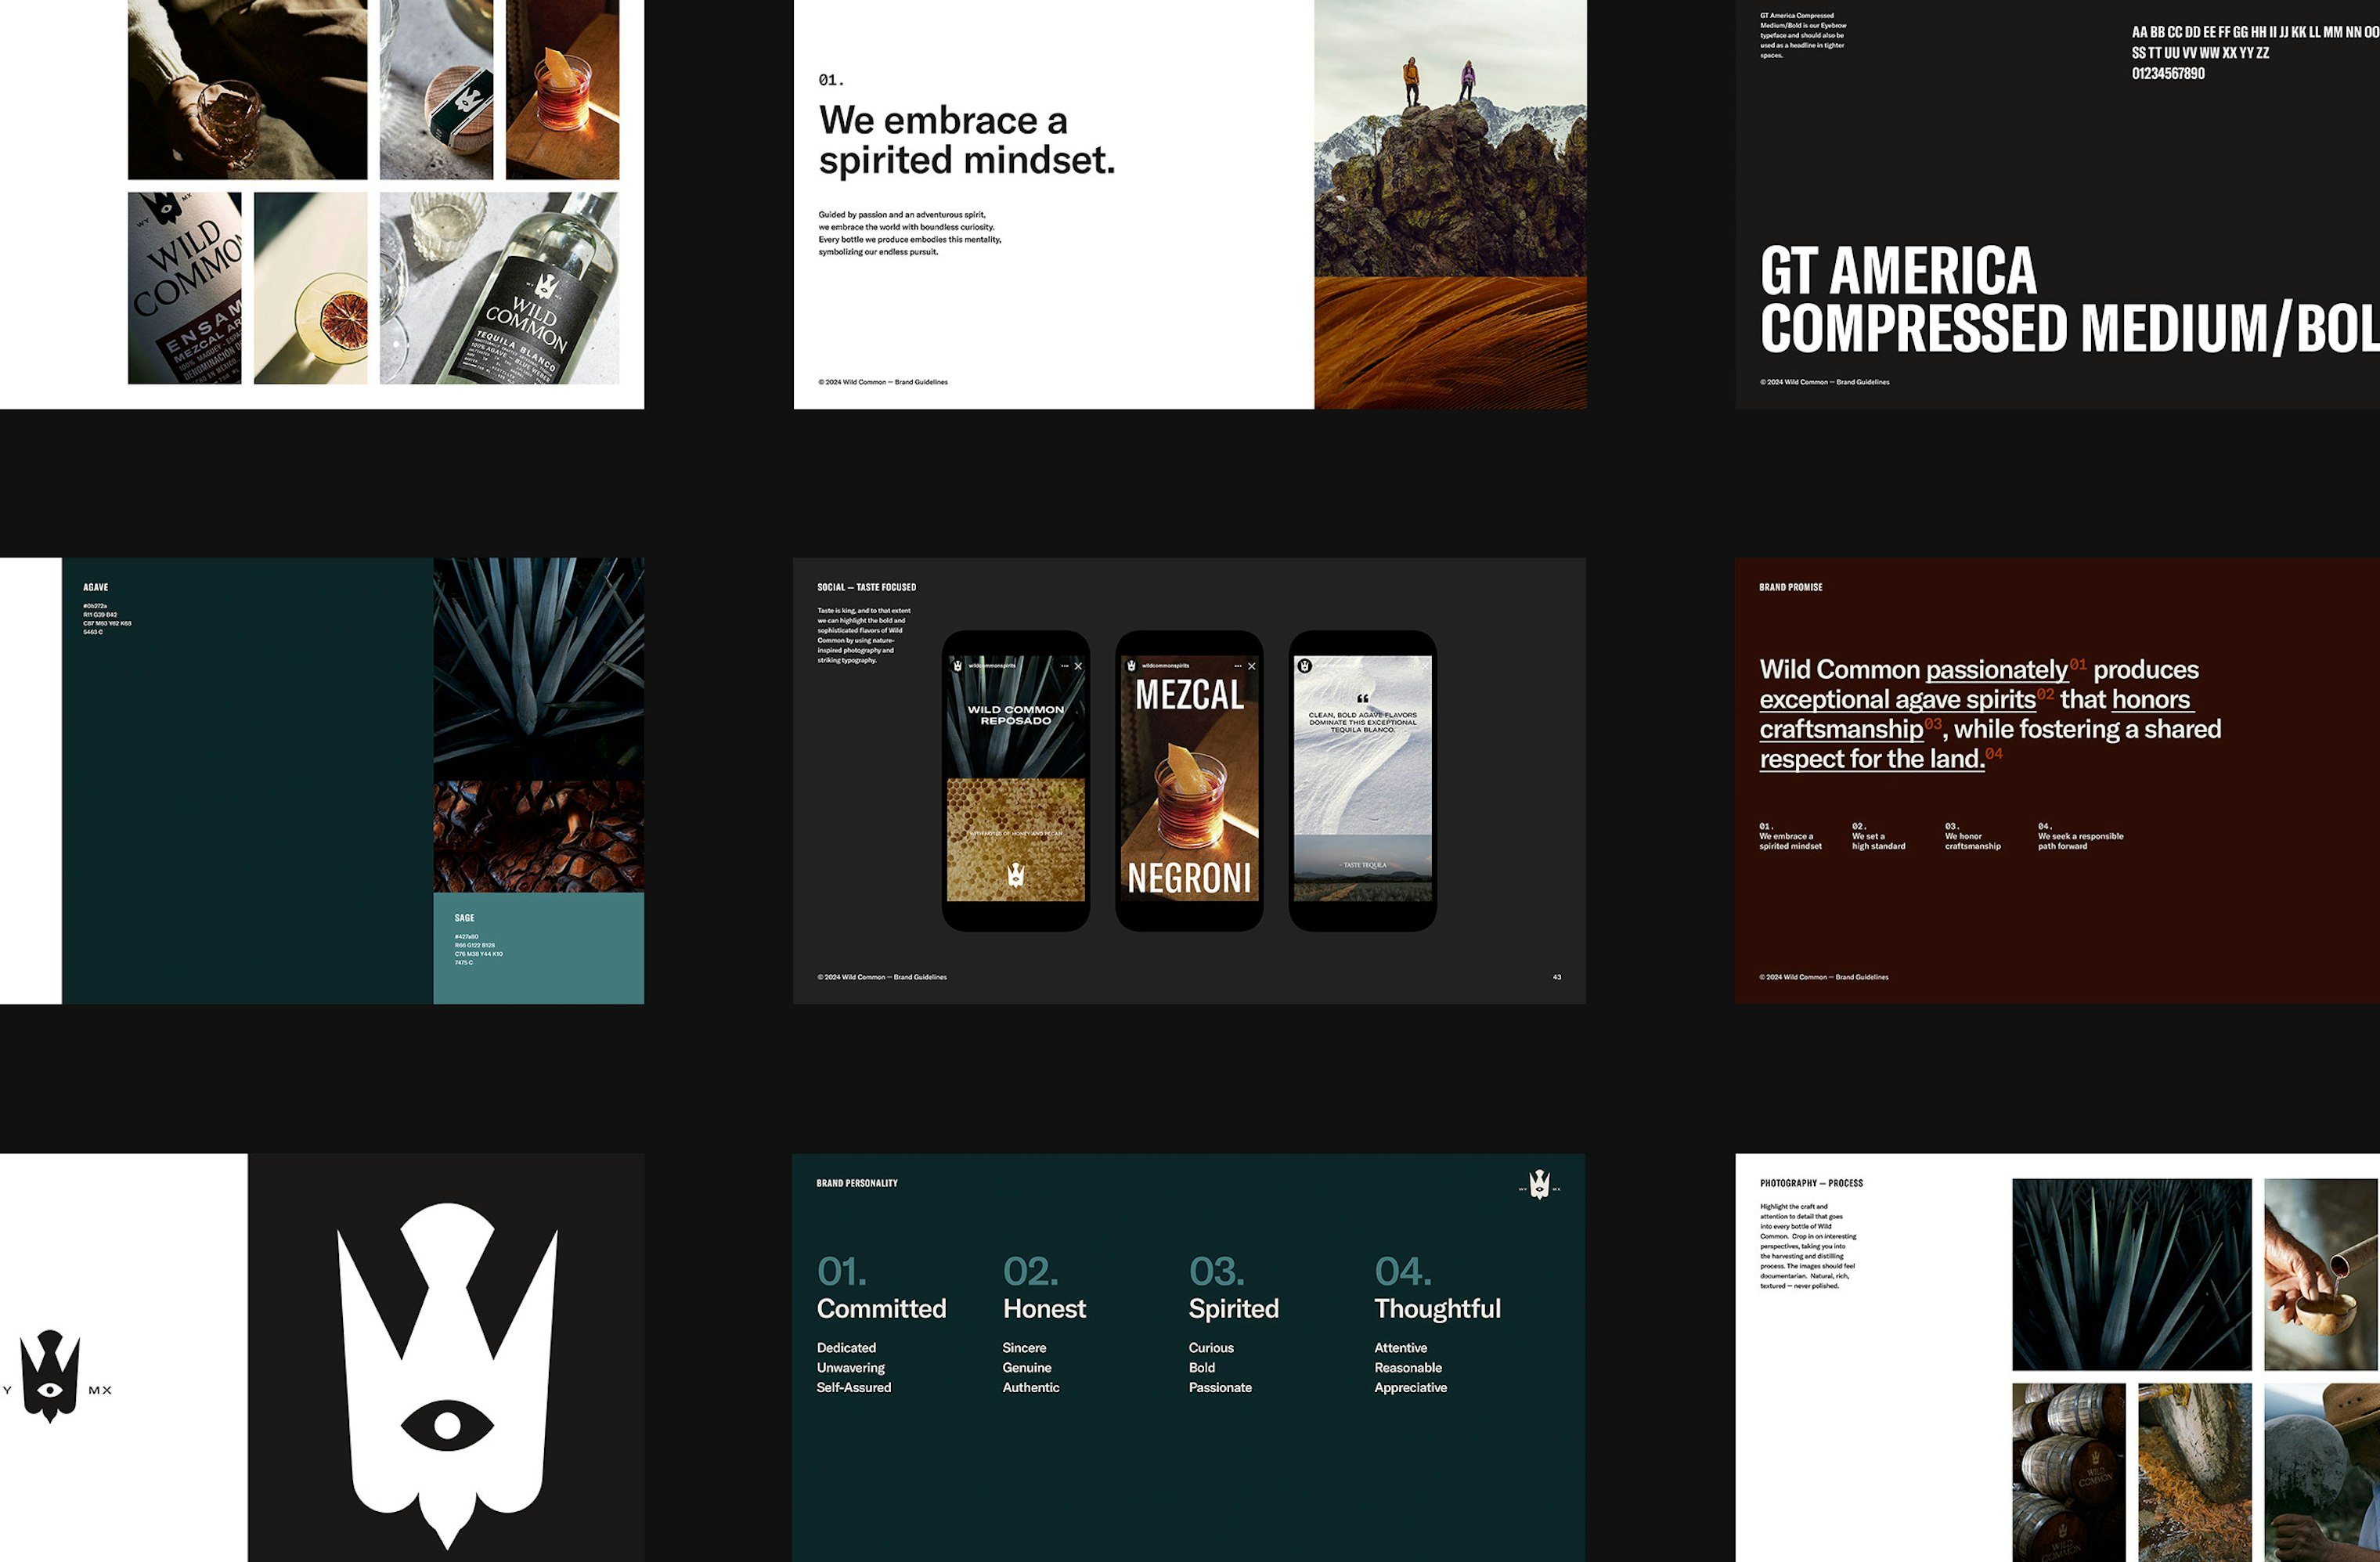Open the three-dot options on the Reposado story
This screenshot has height=1562, width=2380.
click(x=1064, y=666)
